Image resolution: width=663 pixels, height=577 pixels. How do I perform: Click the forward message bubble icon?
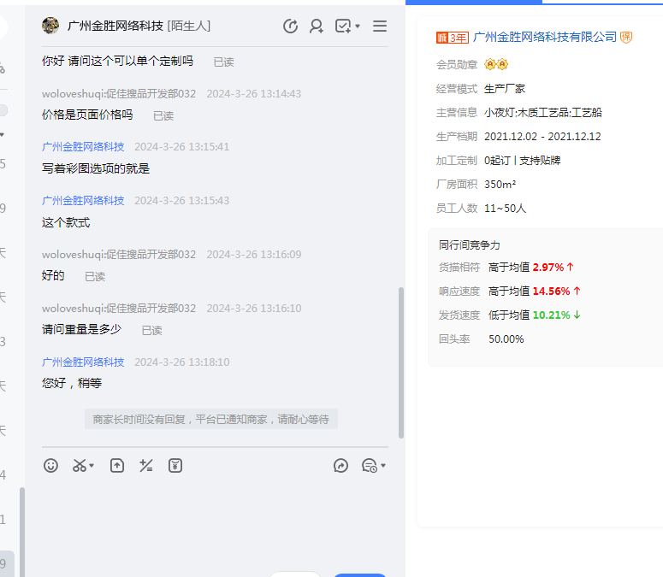340,466
